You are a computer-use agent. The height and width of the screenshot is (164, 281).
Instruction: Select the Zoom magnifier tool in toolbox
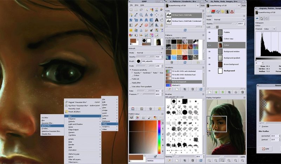point(141,15)
